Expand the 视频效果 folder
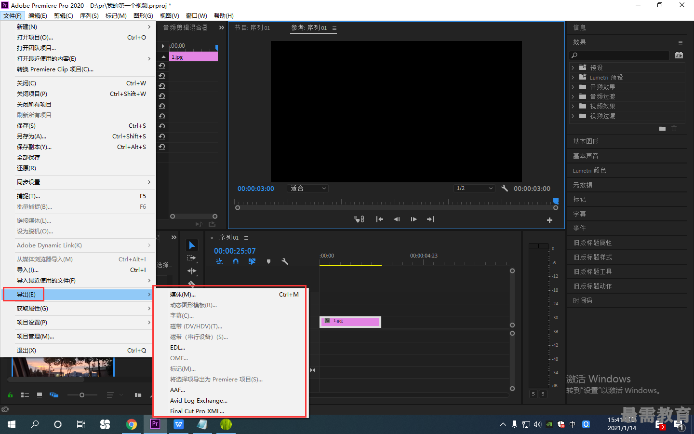694x434 pixels. 573,106
